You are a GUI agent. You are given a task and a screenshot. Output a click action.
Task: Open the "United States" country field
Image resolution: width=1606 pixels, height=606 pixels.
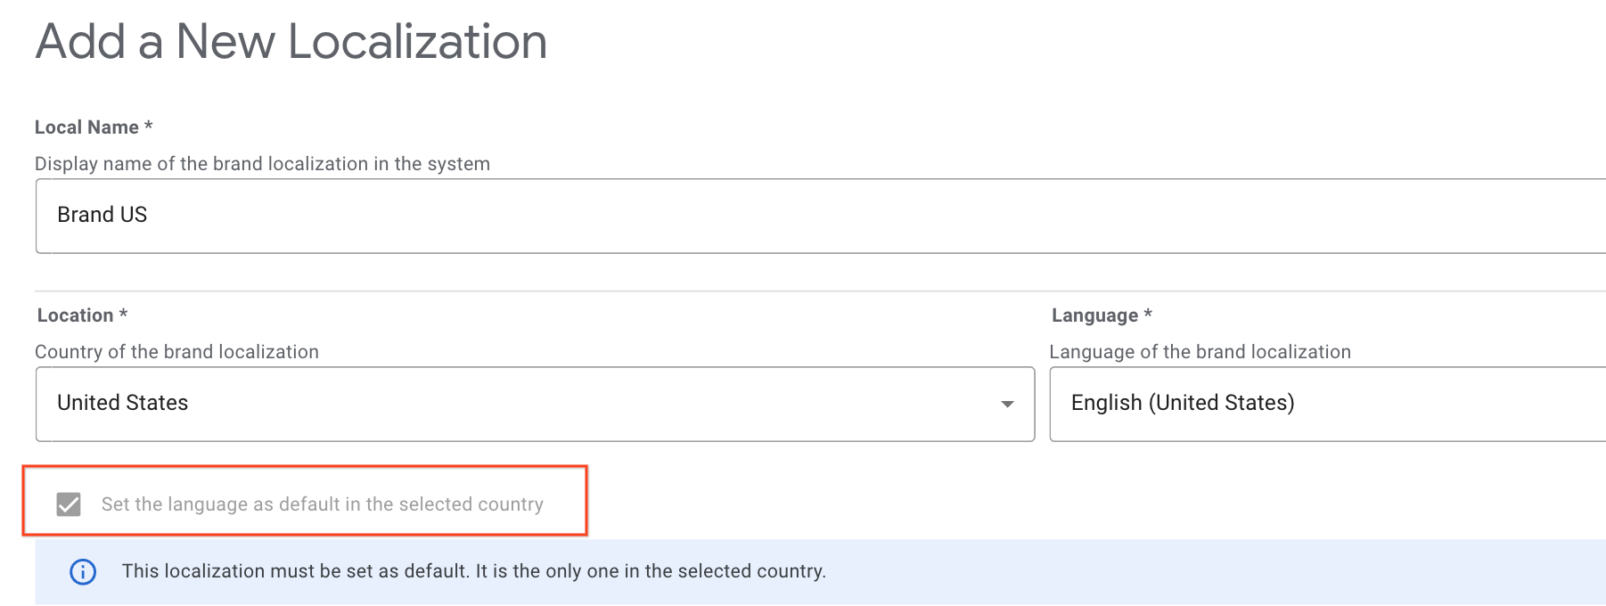(x=517, y=404)
